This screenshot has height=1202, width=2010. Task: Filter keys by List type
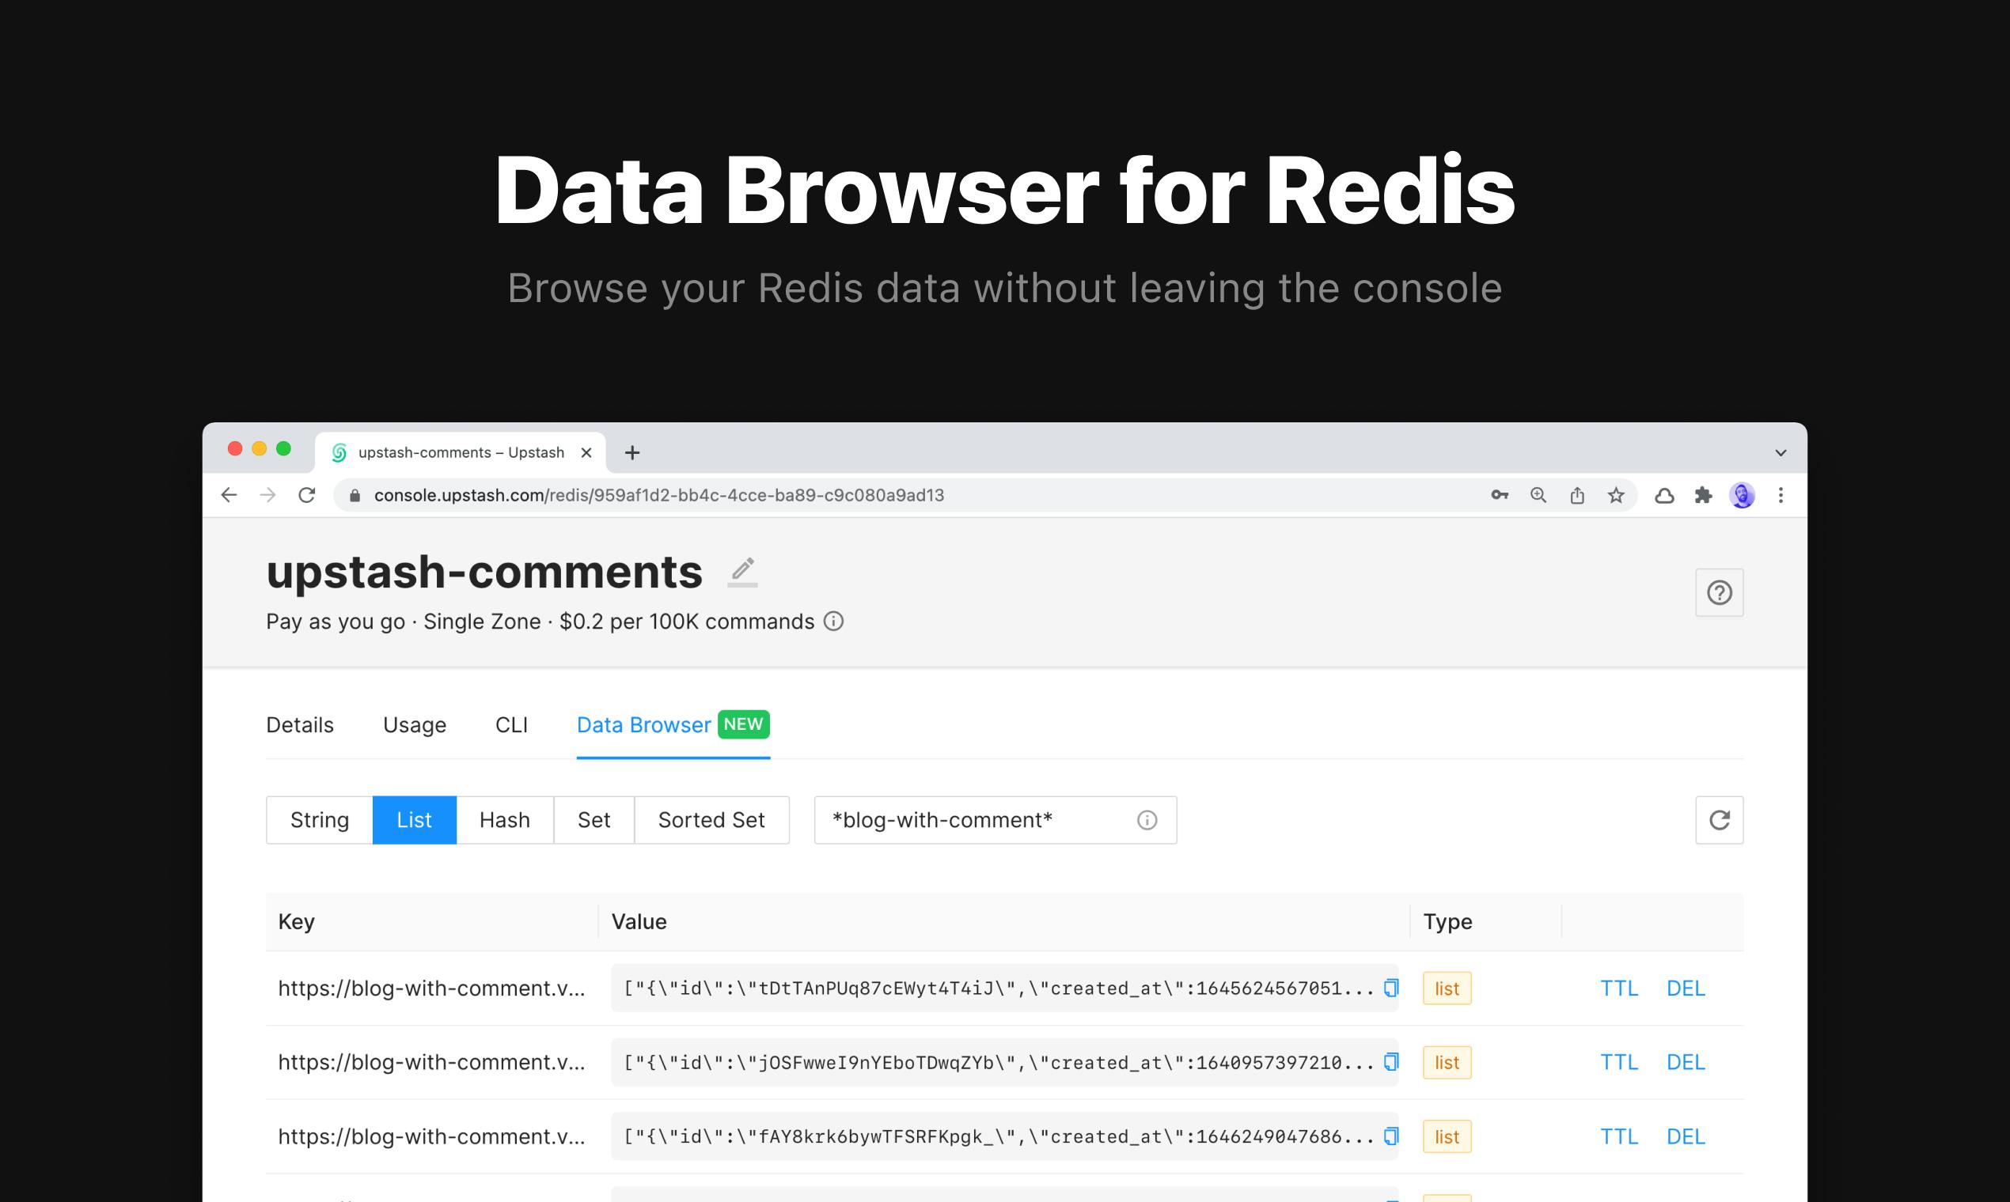point(414,821)
